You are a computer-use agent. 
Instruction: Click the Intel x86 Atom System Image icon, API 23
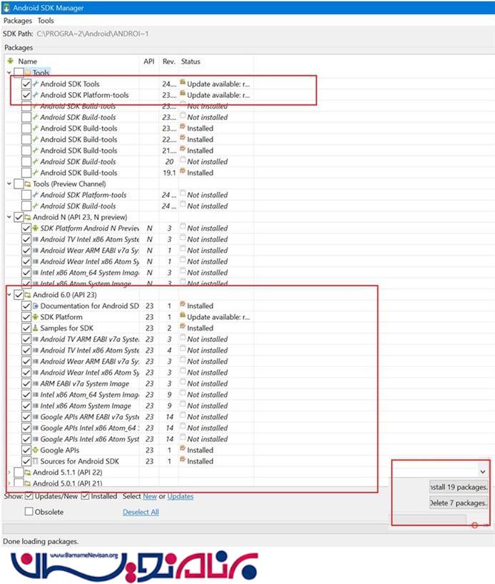36,406
